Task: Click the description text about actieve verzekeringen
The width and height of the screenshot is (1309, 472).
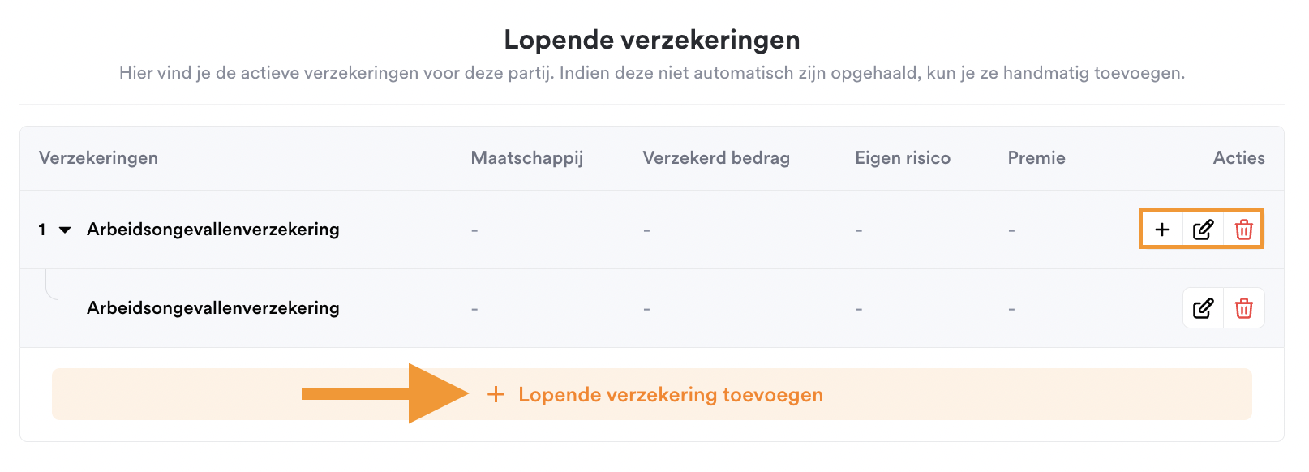Action: tap(652, 73)
